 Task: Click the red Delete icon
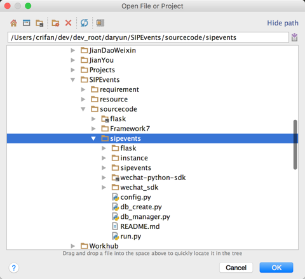coord(68,23)
